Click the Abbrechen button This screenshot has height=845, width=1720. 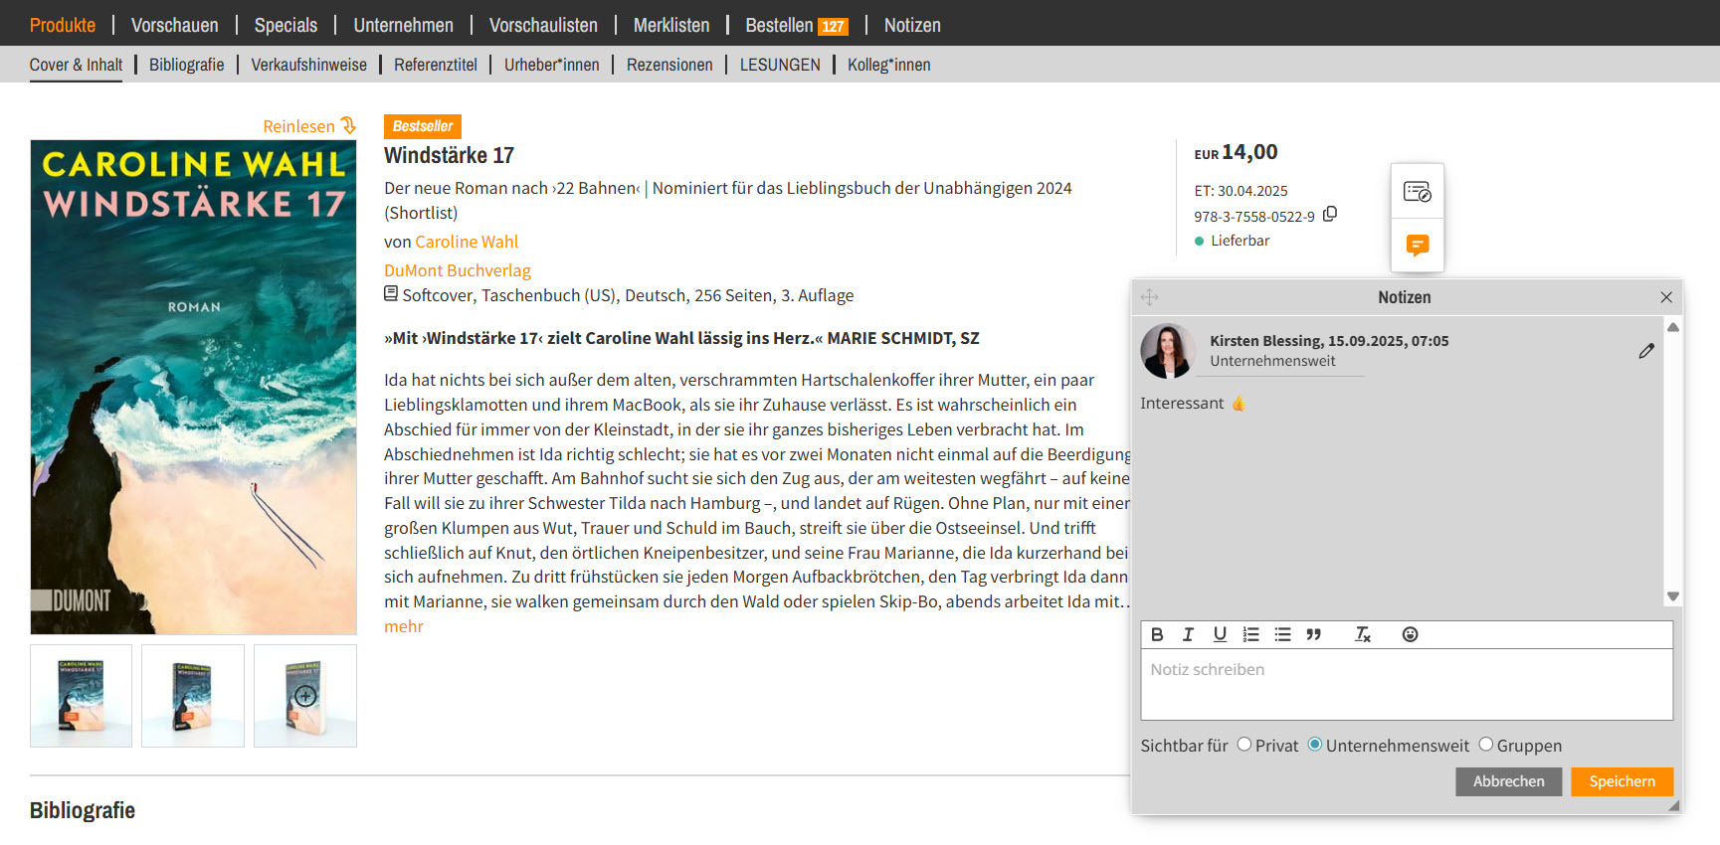click(x=1509, y=781)
